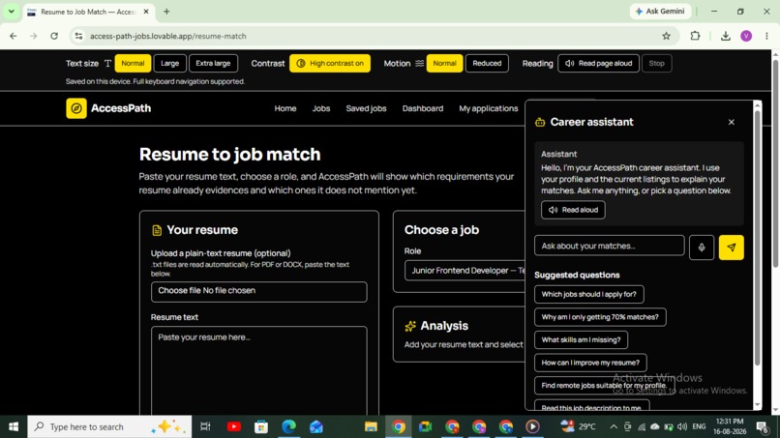Set text size to Extra large

pos(213,63)
